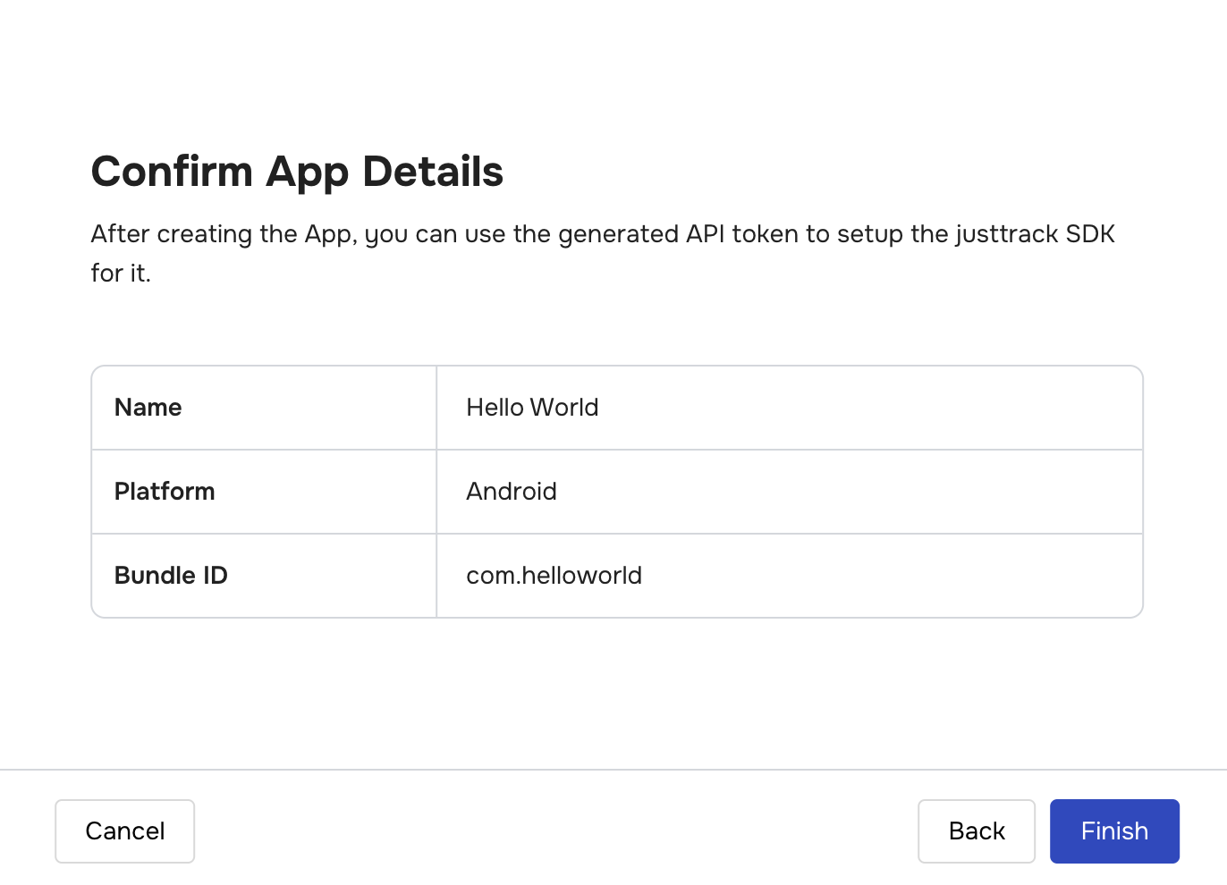Viewport: 1227px width, 885px height.
Task: Click the word "generated" in the description
Action: tap(618, 234)
